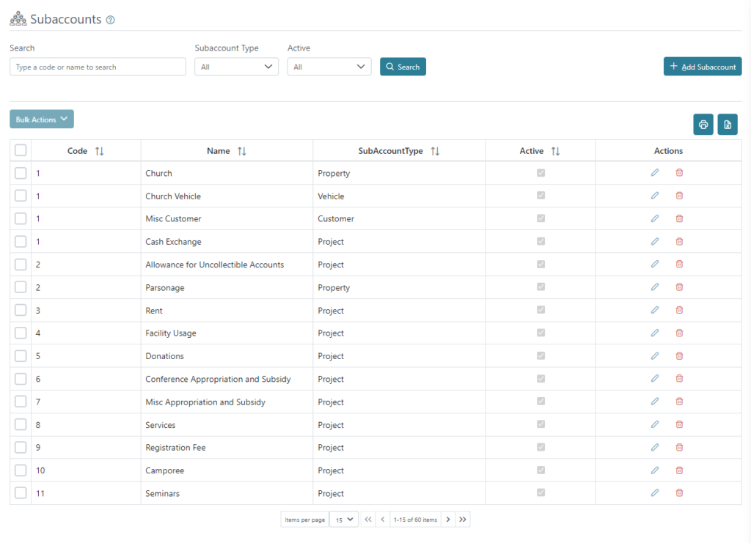The image size is (751, 543).
Task: Open the Active filter dropdown
Action: point(329,66)
